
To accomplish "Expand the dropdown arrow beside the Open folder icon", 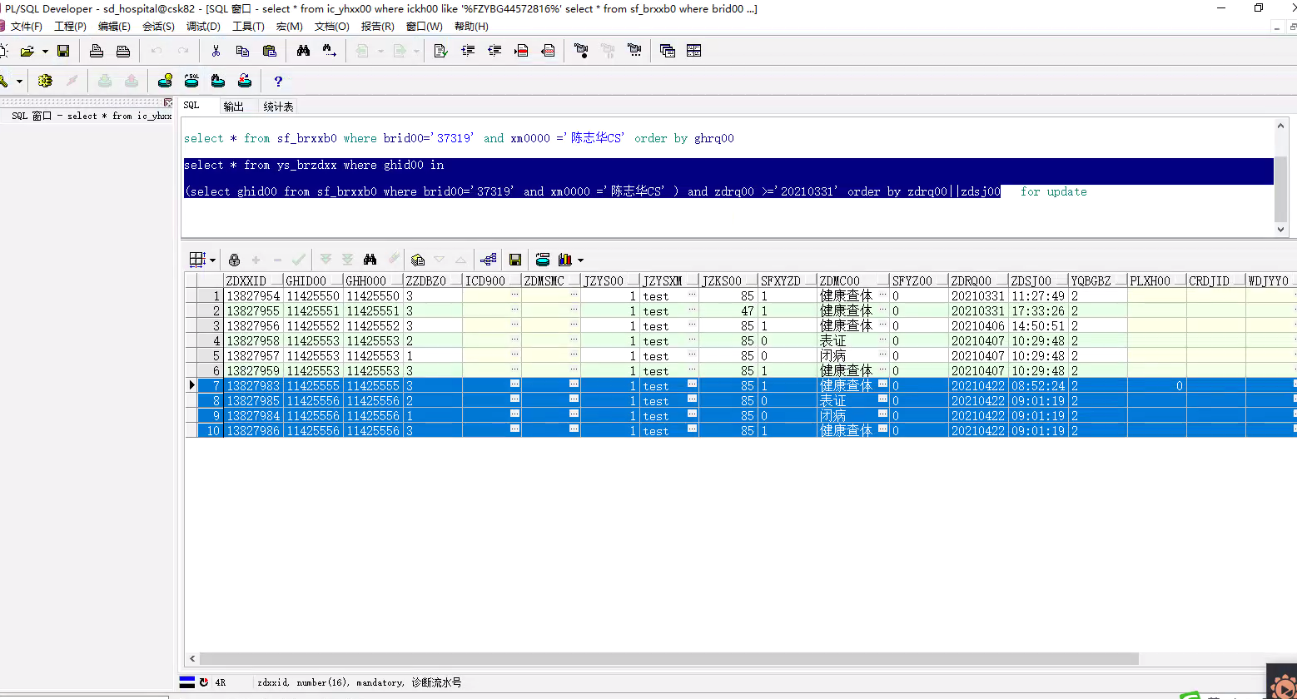I will tap(45, 52).
